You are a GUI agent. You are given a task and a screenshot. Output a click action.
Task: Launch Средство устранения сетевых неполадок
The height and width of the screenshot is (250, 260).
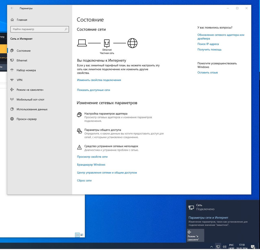pos(108,148)
